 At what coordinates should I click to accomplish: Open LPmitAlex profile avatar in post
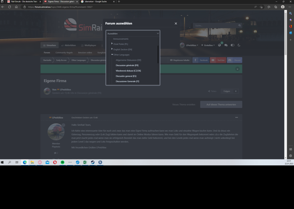tap(56, 132)
